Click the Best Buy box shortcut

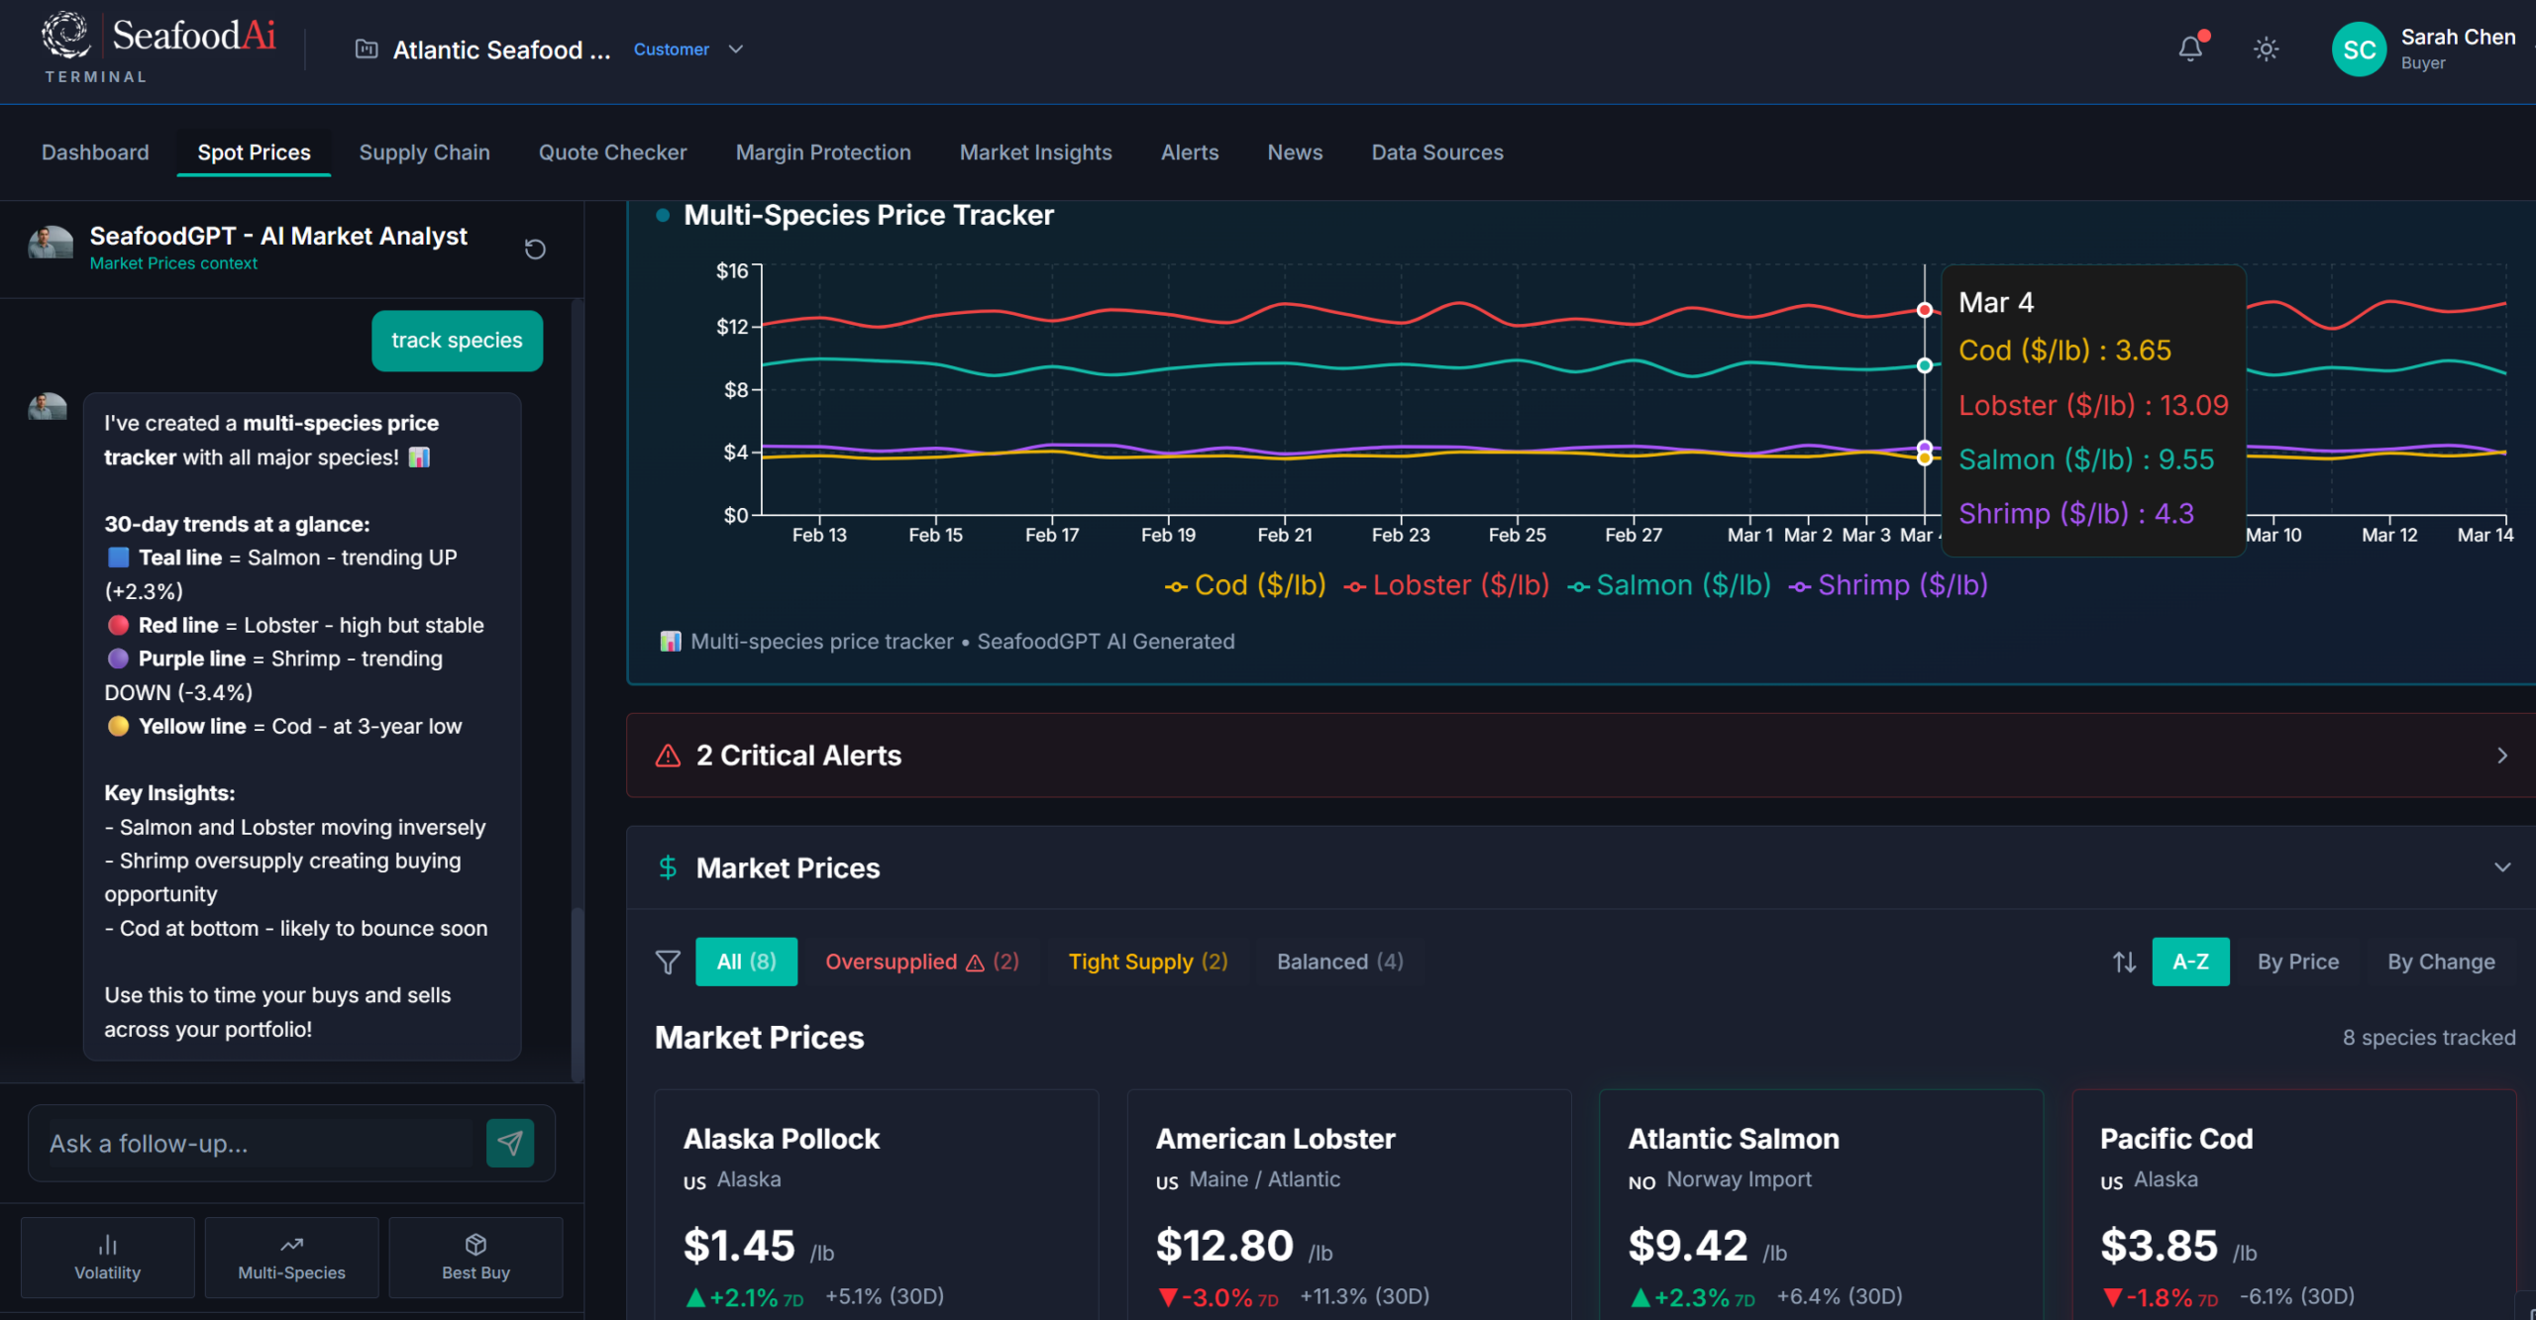[x=475, y=1257]
